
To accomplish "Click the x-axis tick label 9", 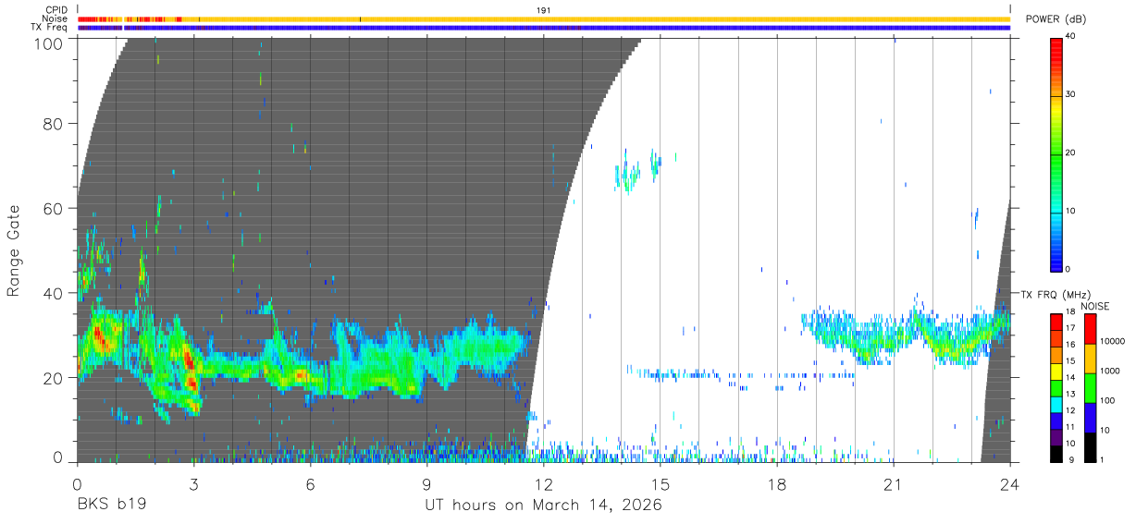I will 426,484.
